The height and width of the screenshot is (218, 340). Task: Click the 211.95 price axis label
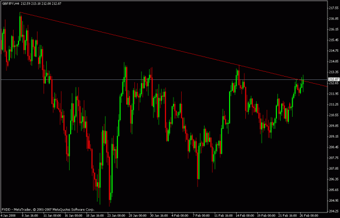pos(334,94)
